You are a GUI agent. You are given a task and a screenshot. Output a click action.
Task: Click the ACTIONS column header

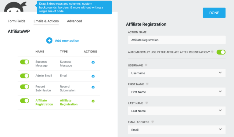tap(90, 52)
